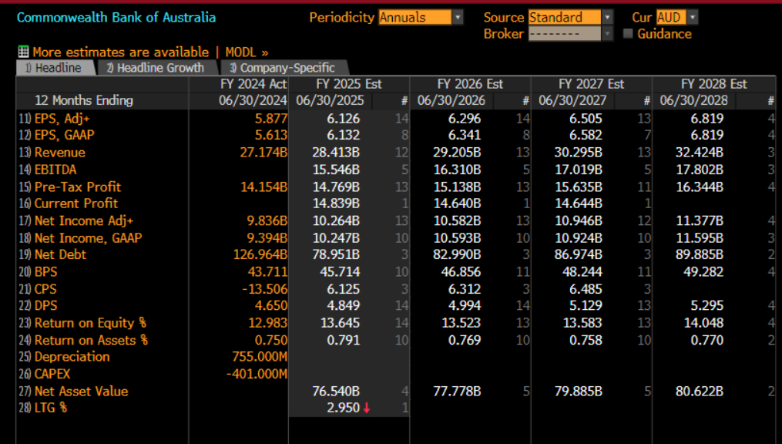Select the Depreciation row label
The height and width of the screenshot is (444, 782).
click(72, 357)
